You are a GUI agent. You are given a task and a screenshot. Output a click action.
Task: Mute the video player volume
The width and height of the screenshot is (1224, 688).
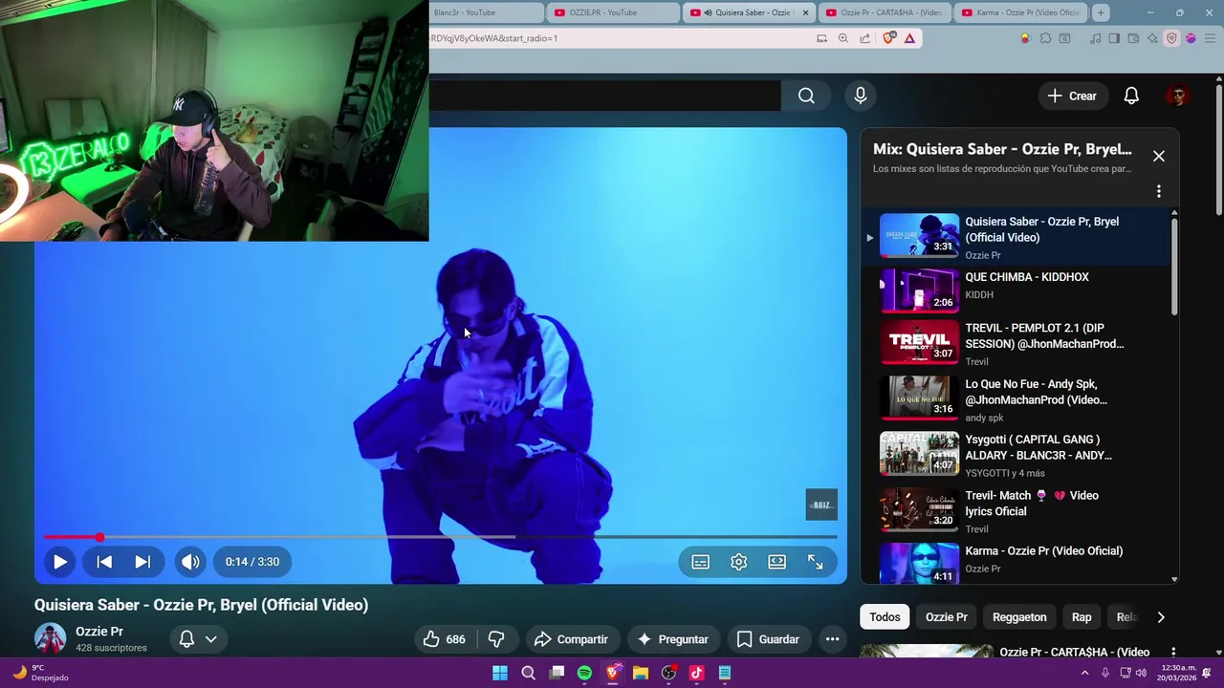point(190,562)
